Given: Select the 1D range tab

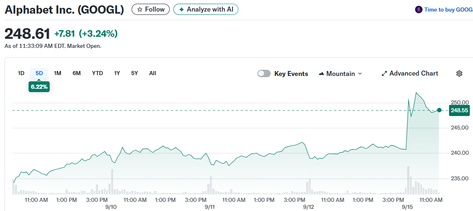Looking at the screenshot, I should point(21,73).
